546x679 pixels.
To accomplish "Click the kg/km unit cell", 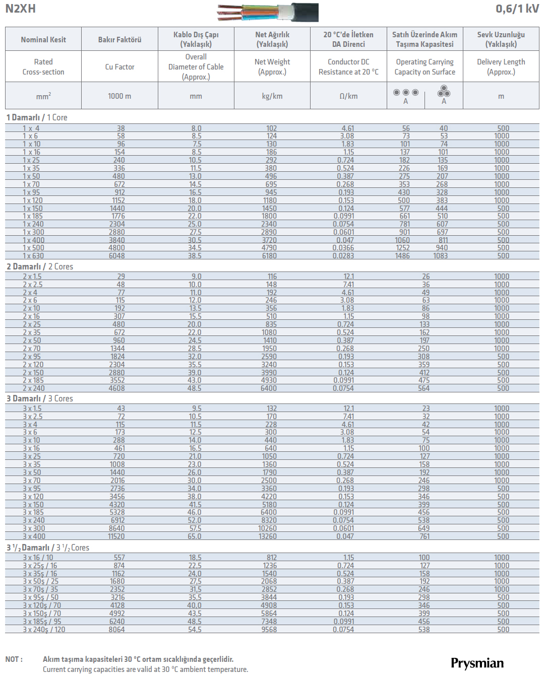I will click(x=272, y=96).
